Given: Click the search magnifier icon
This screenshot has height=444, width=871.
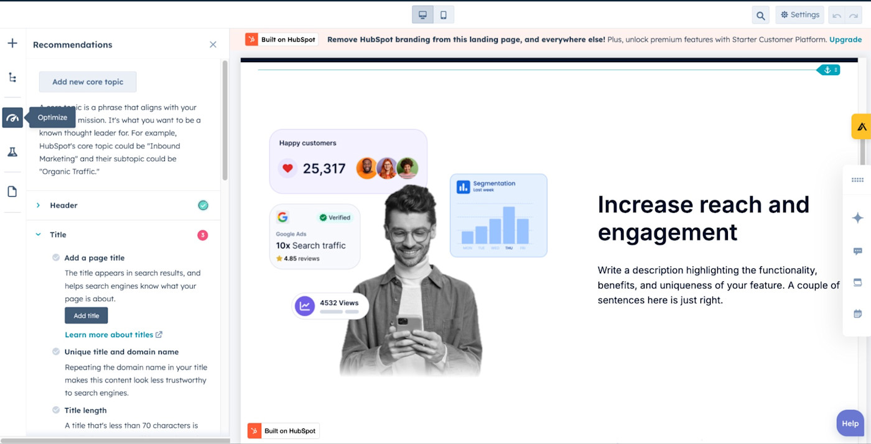Looking at the screenshot, I should [x=760, y=16].
